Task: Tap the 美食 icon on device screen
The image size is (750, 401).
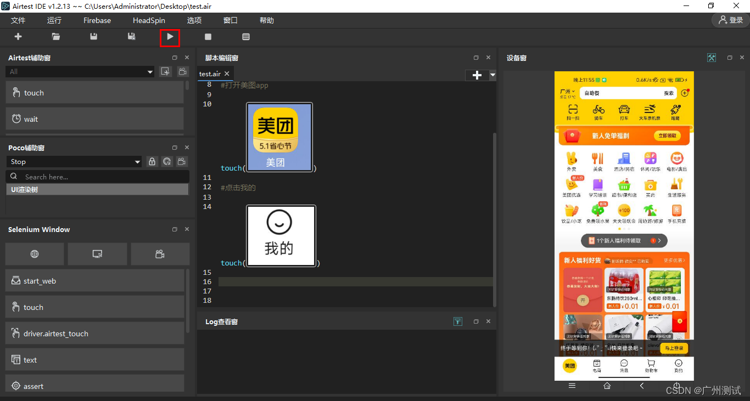Action: pyautogui.click(x=597, y=161)
